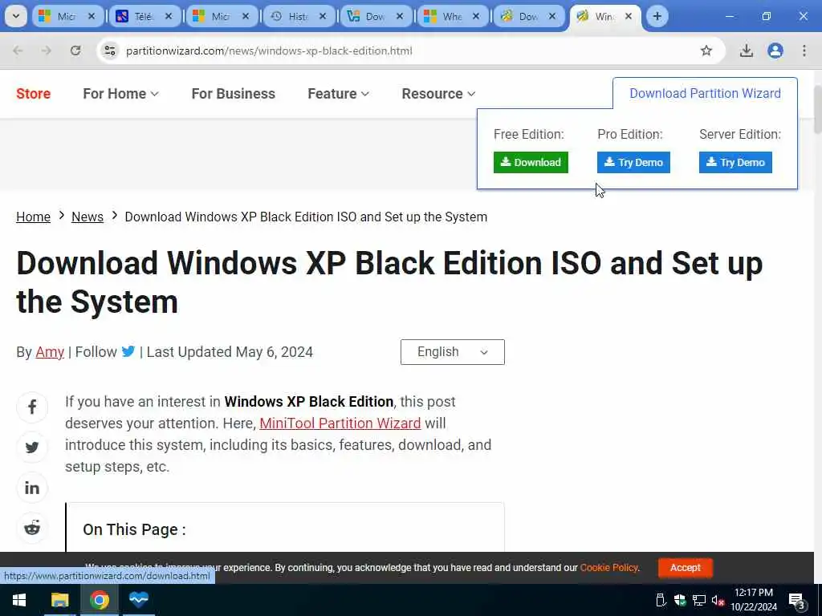
Task: Open site information icon in address bar
Action: [110, 51]
